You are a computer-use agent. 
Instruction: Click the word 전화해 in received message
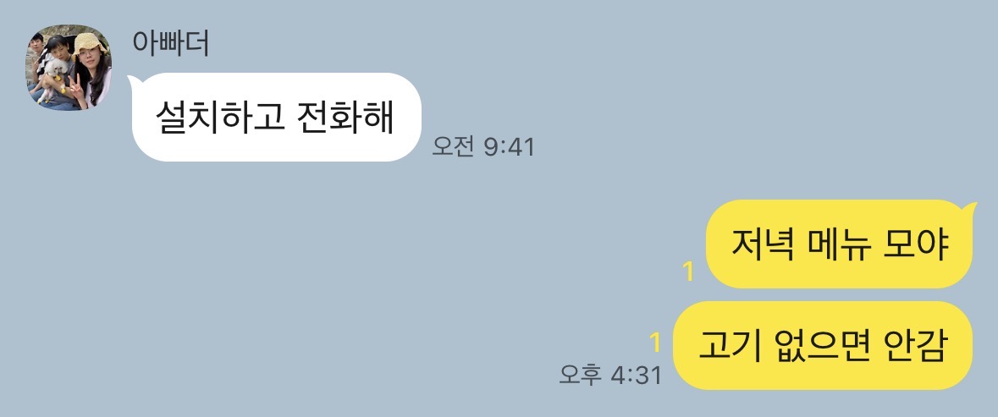[x=345, y=118]
